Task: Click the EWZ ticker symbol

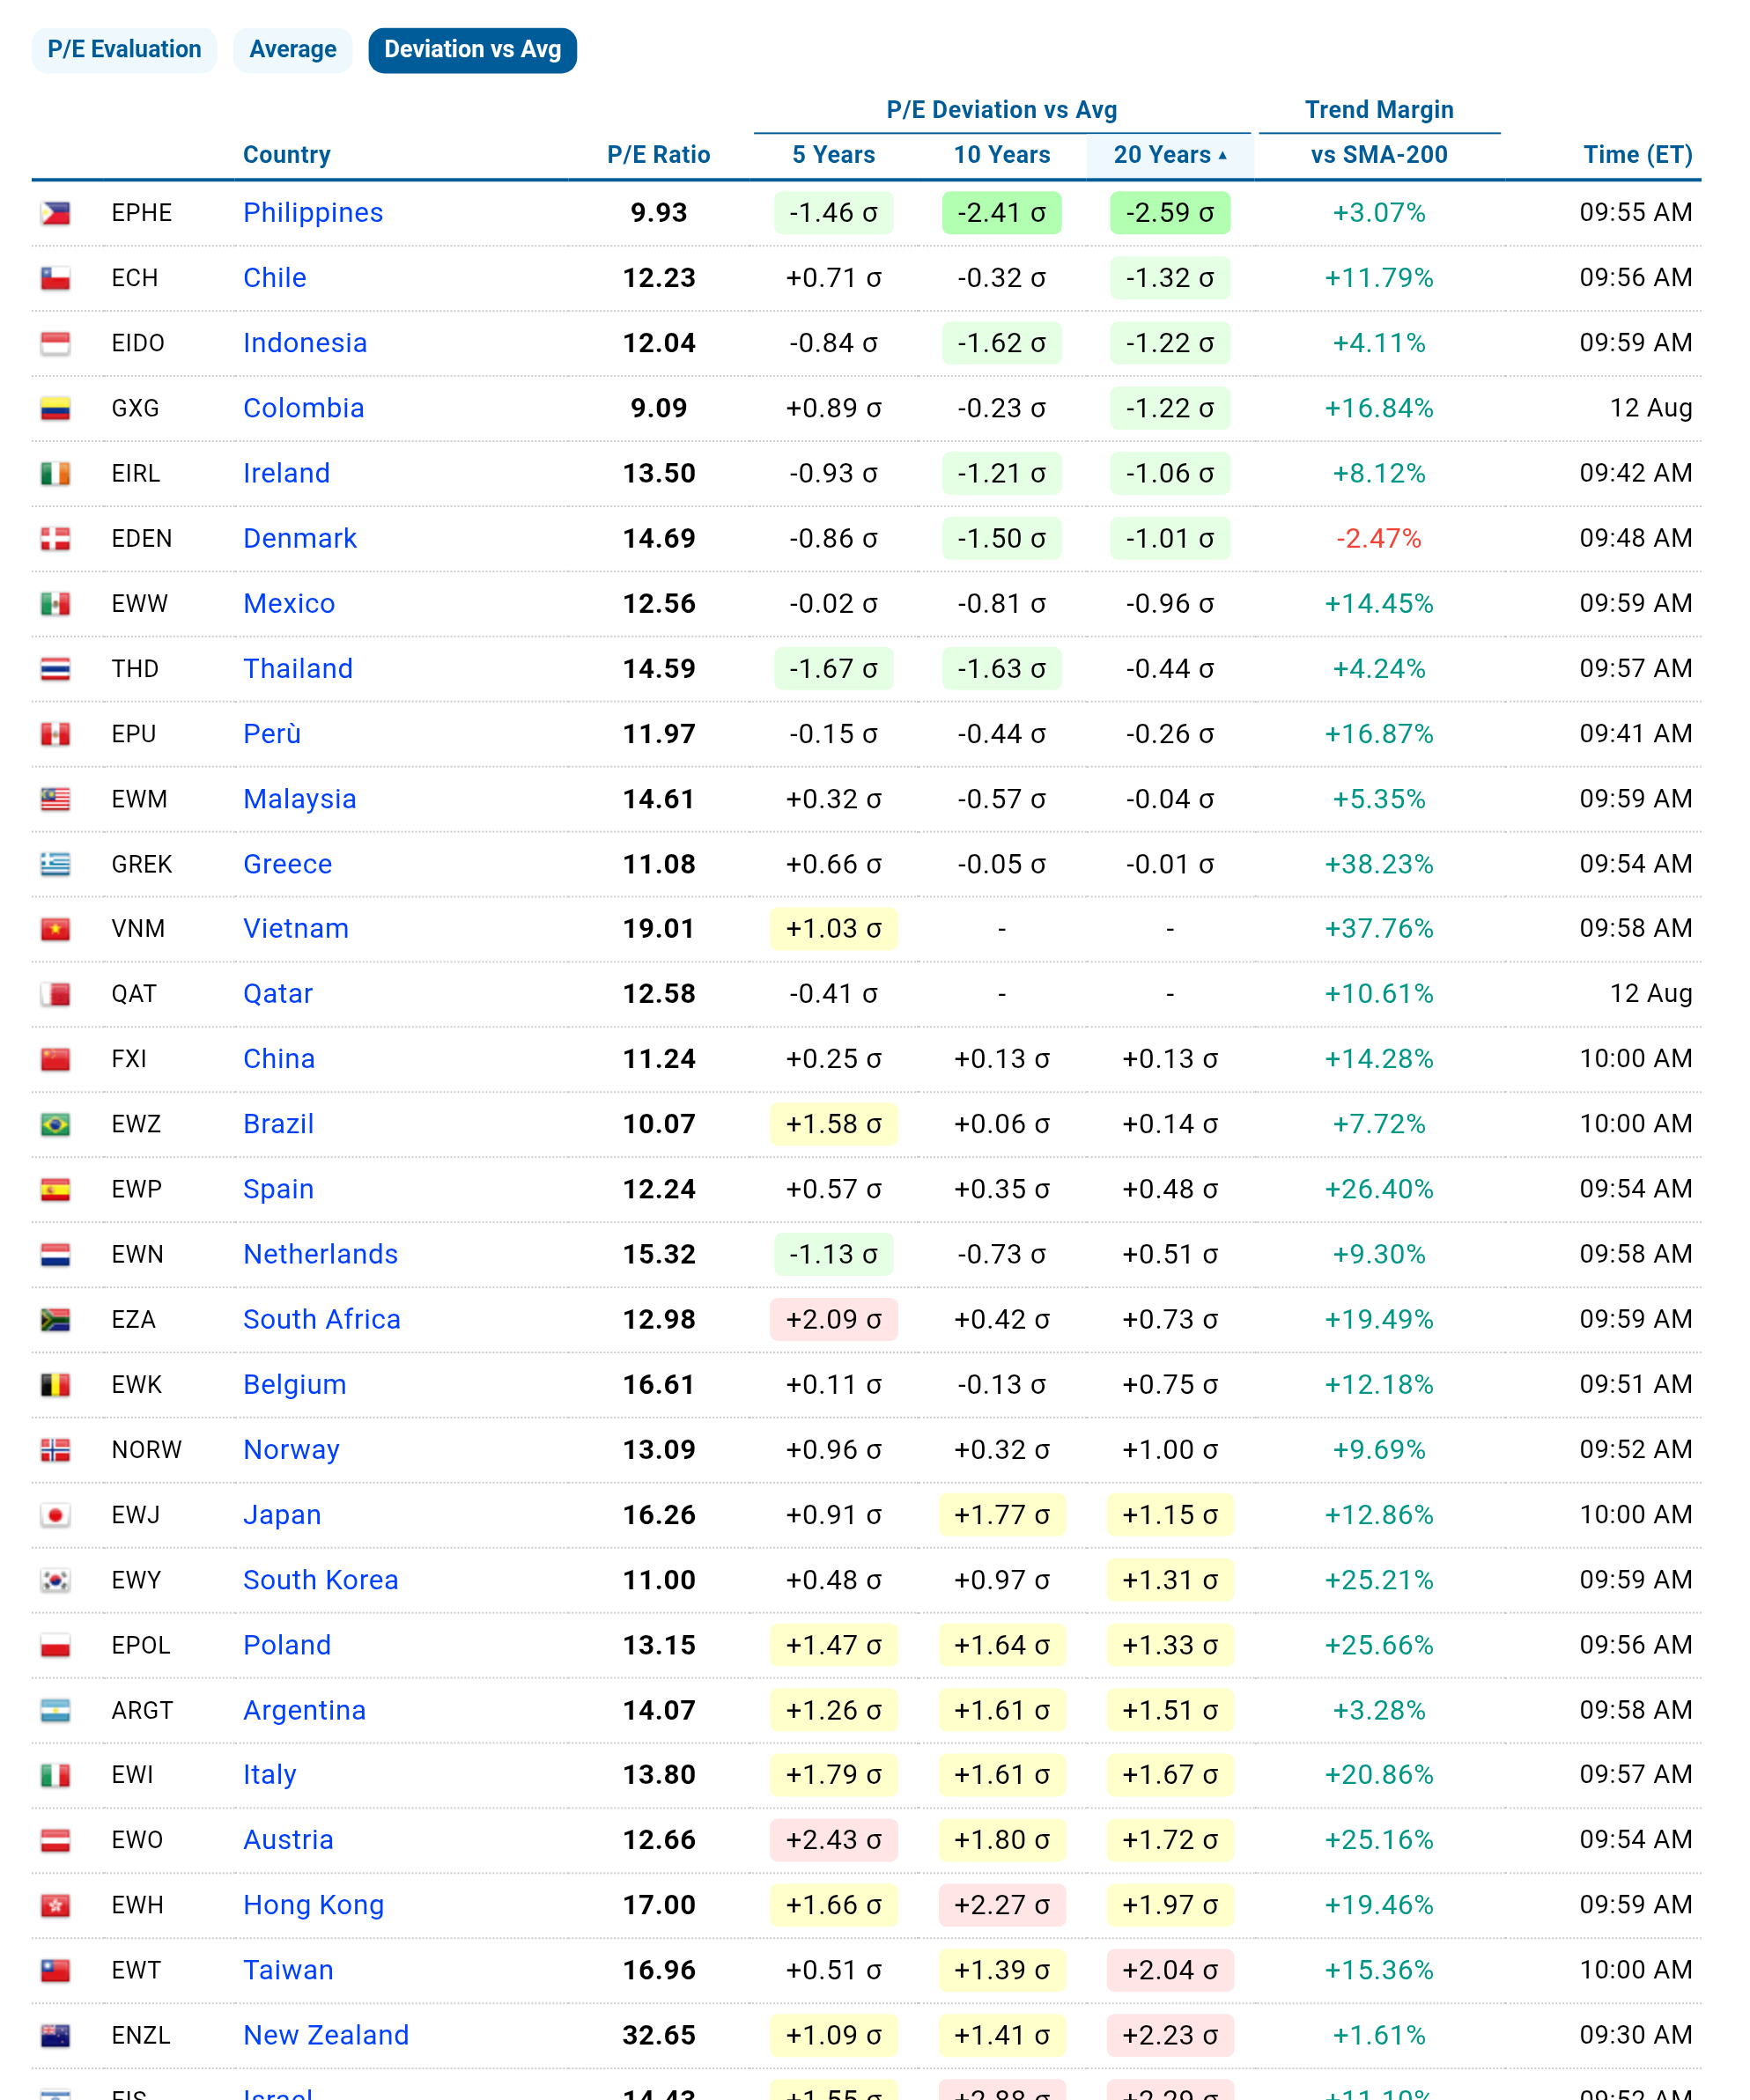Action: click(x=136, y=1124)
